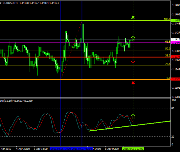The height and width of the screenshot is (152, 180).
Task: Select the green trendline on the Stochastic
Action: [129, 126]
